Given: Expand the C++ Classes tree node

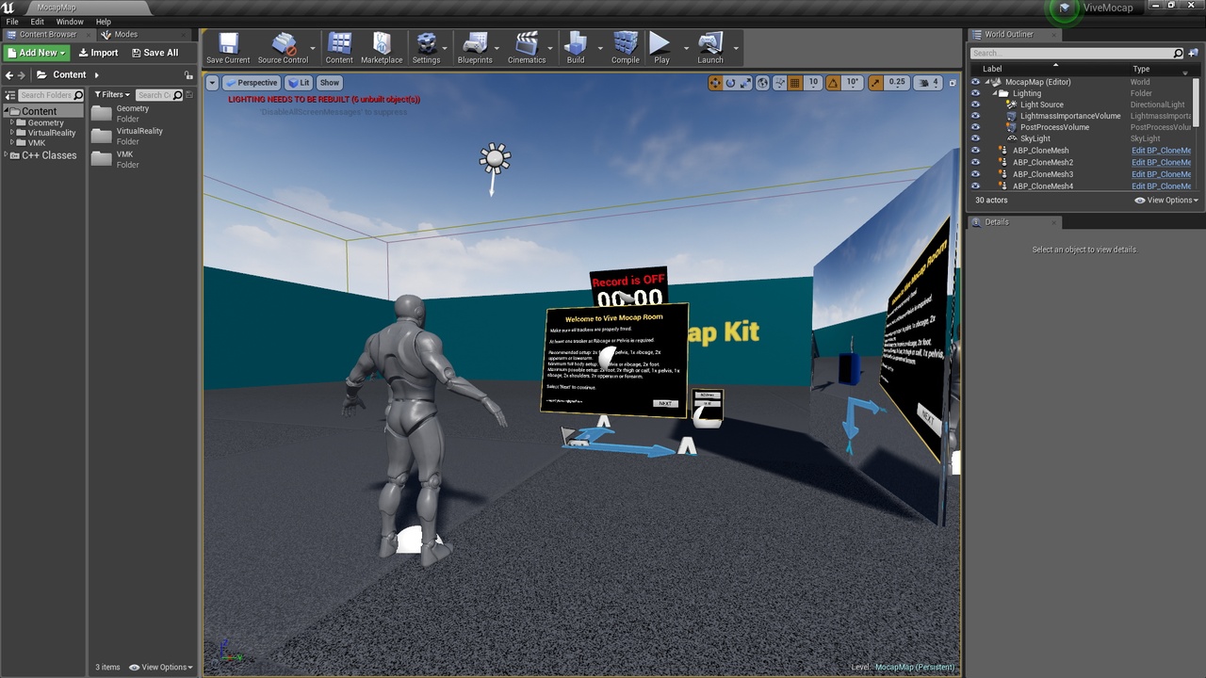Looking at the screenshot, I should (7, 155).
